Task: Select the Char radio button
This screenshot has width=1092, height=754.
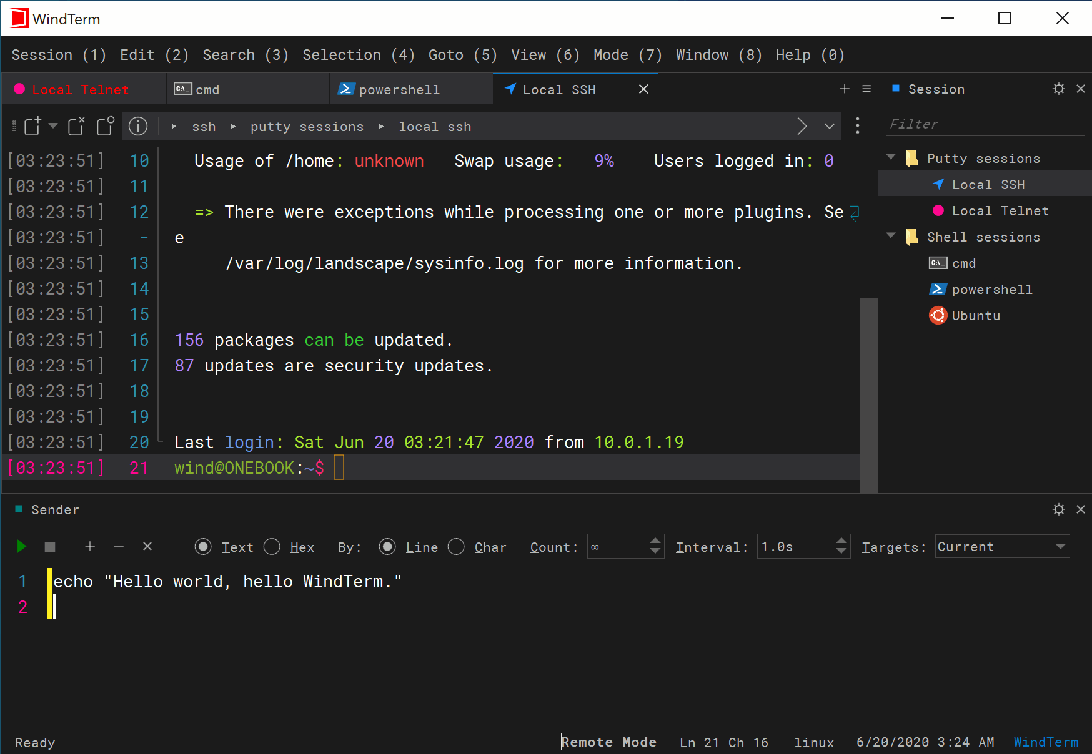Action: coord(456,547)
